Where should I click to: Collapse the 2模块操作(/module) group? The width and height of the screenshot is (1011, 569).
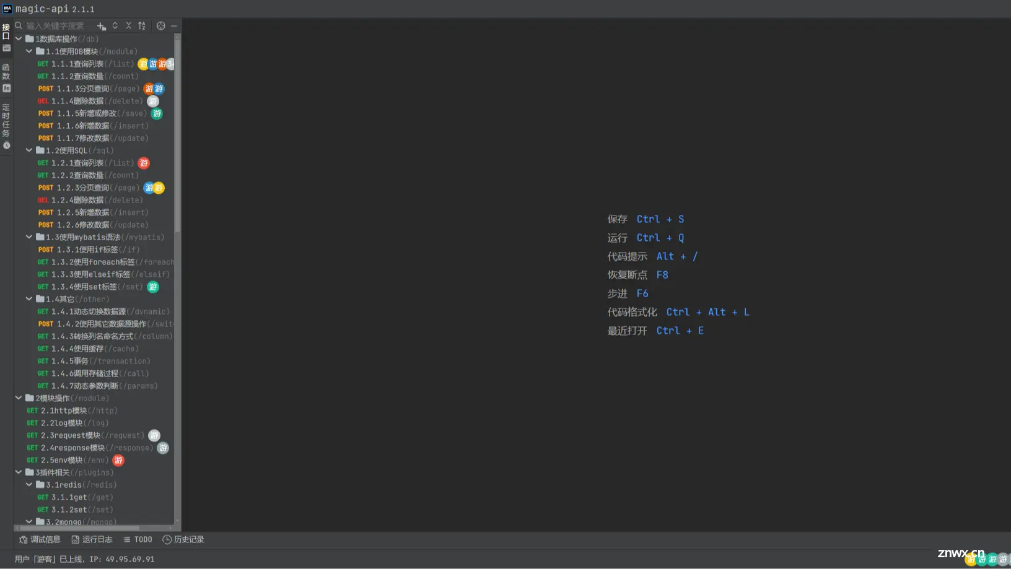(19, 398)
